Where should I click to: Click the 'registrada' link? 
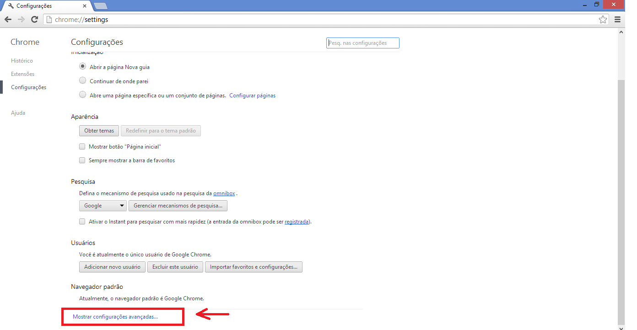(x=297, y=222)
